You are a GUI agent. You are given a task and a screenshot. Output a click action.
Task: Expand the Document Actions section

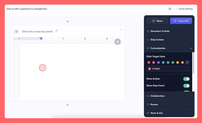pos(169,31)
